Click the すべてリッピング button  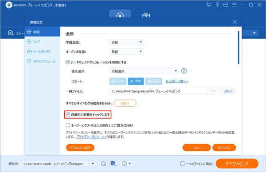click(x=237, y=163)
